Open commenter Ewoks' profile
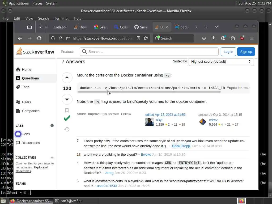The image size is (272, 204). click(146, 155)
